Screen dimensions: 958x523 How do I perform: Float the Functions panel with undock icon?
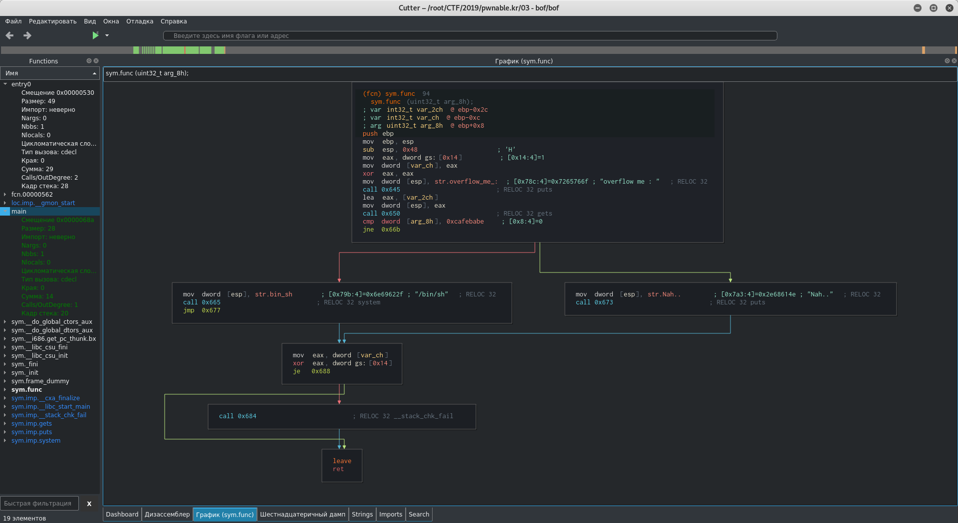pos(89,61)
